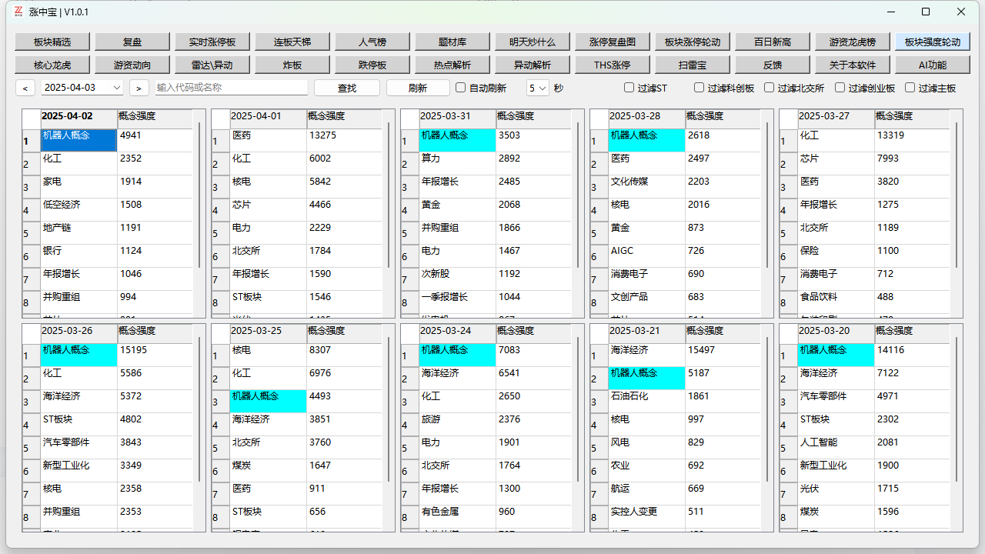Open the 连板天梯 ladder view

[x=292, y=41]
